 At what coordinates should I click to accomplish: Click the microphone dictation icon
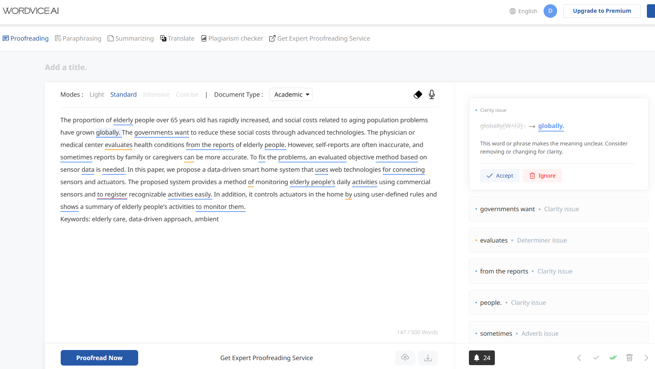click(x=432, y=94)
